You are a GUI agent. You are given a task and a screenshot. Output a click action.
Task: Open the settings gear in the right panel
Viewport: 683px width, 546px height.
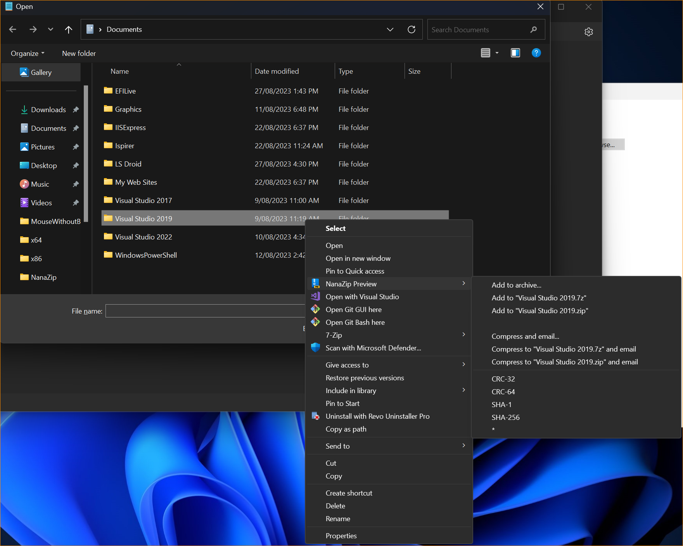click(589, 32)
